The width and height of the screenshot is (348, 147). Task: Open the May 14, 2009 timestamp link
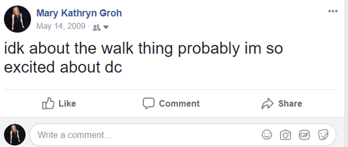61,26
